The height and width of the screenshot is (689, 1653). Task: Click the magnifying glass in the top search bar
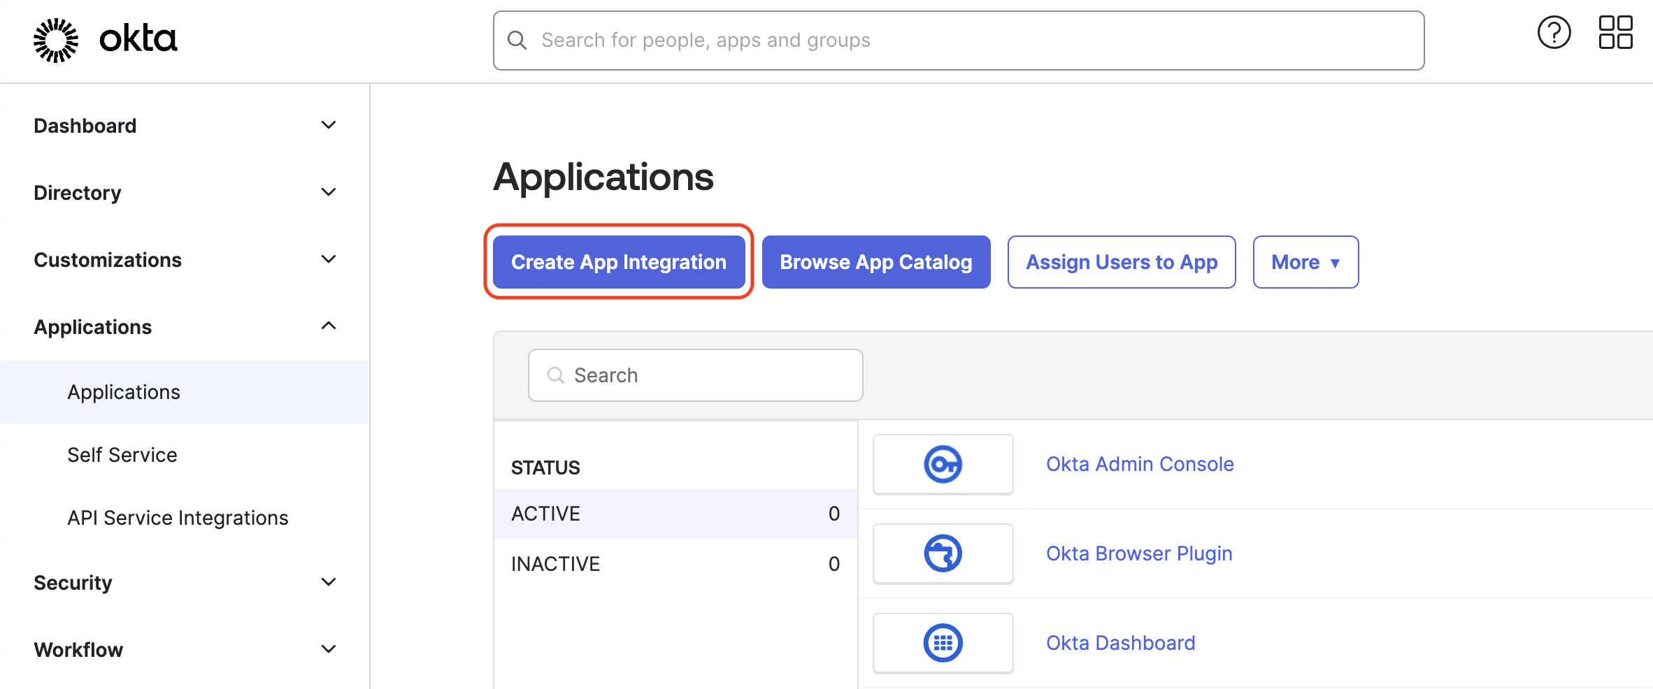tap(517, 40)
